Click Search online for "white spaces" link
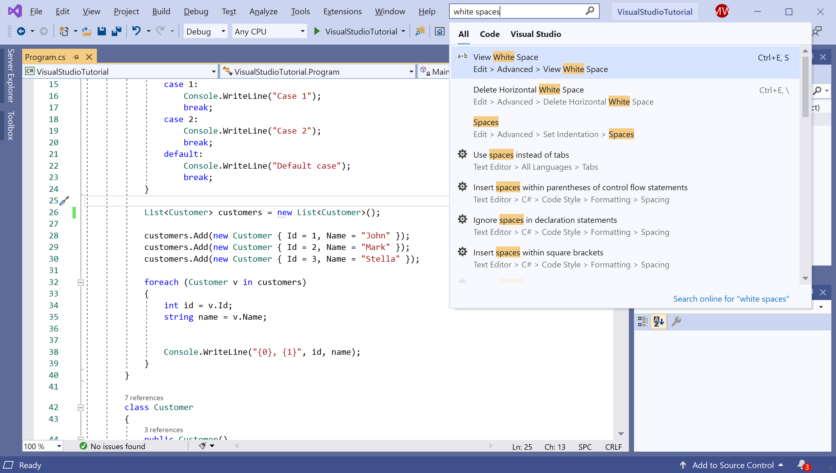 coord(731,299)
